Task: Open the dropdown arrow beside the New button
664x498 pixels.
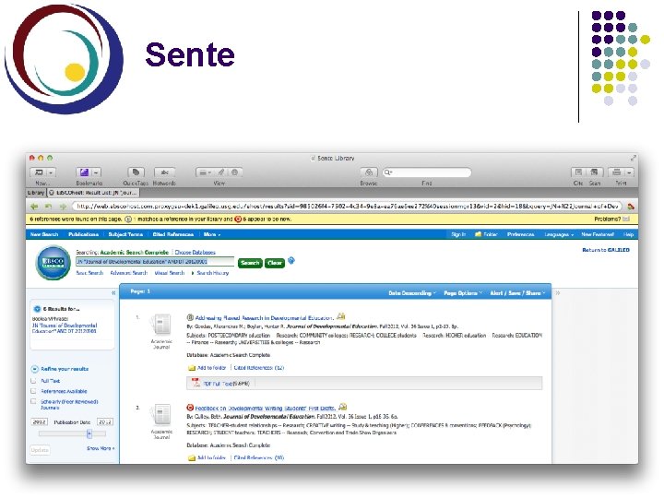Action: point(51,172)
